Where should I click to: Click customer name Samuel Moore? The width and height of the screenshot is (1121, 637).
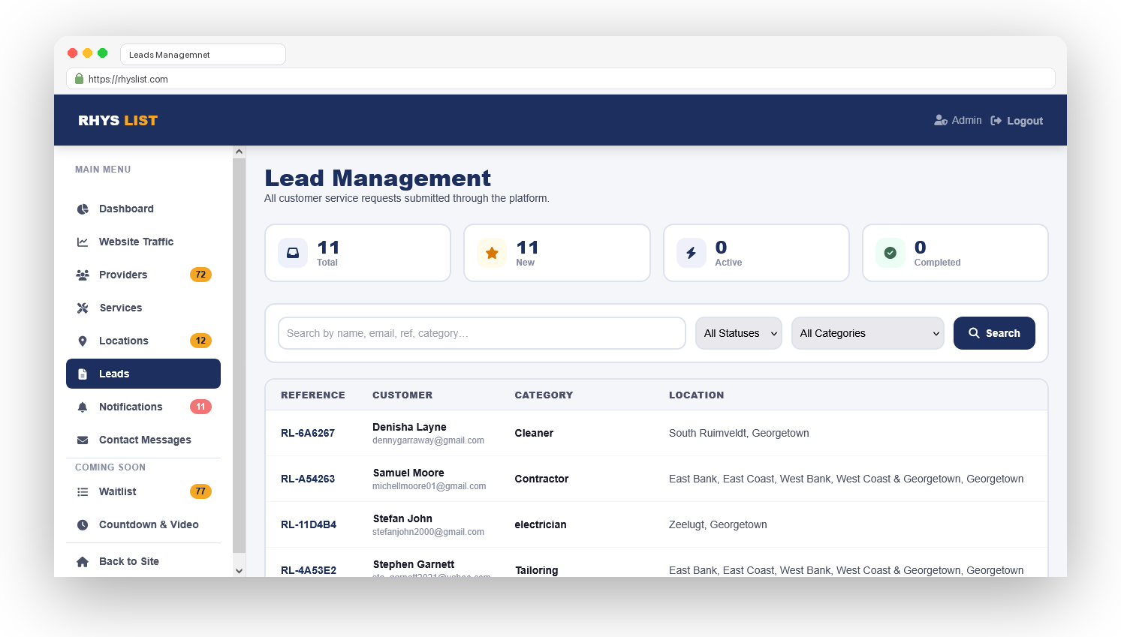[408, 473]
